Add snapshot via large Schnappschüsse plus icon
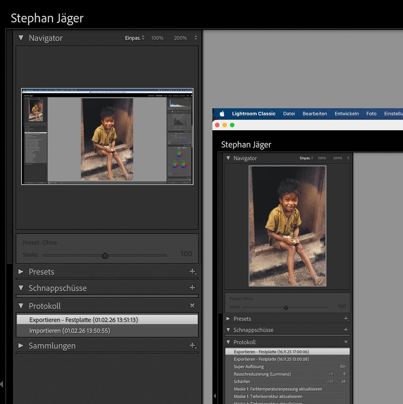The image size is (403, 404). coord(192,288)
